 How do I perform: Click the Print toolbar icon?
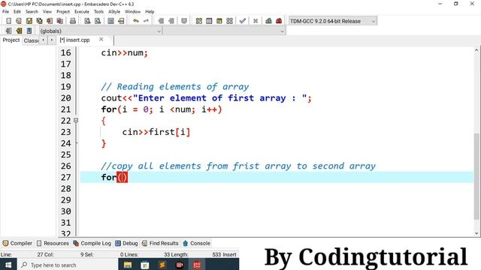click(x=73, y=21)
